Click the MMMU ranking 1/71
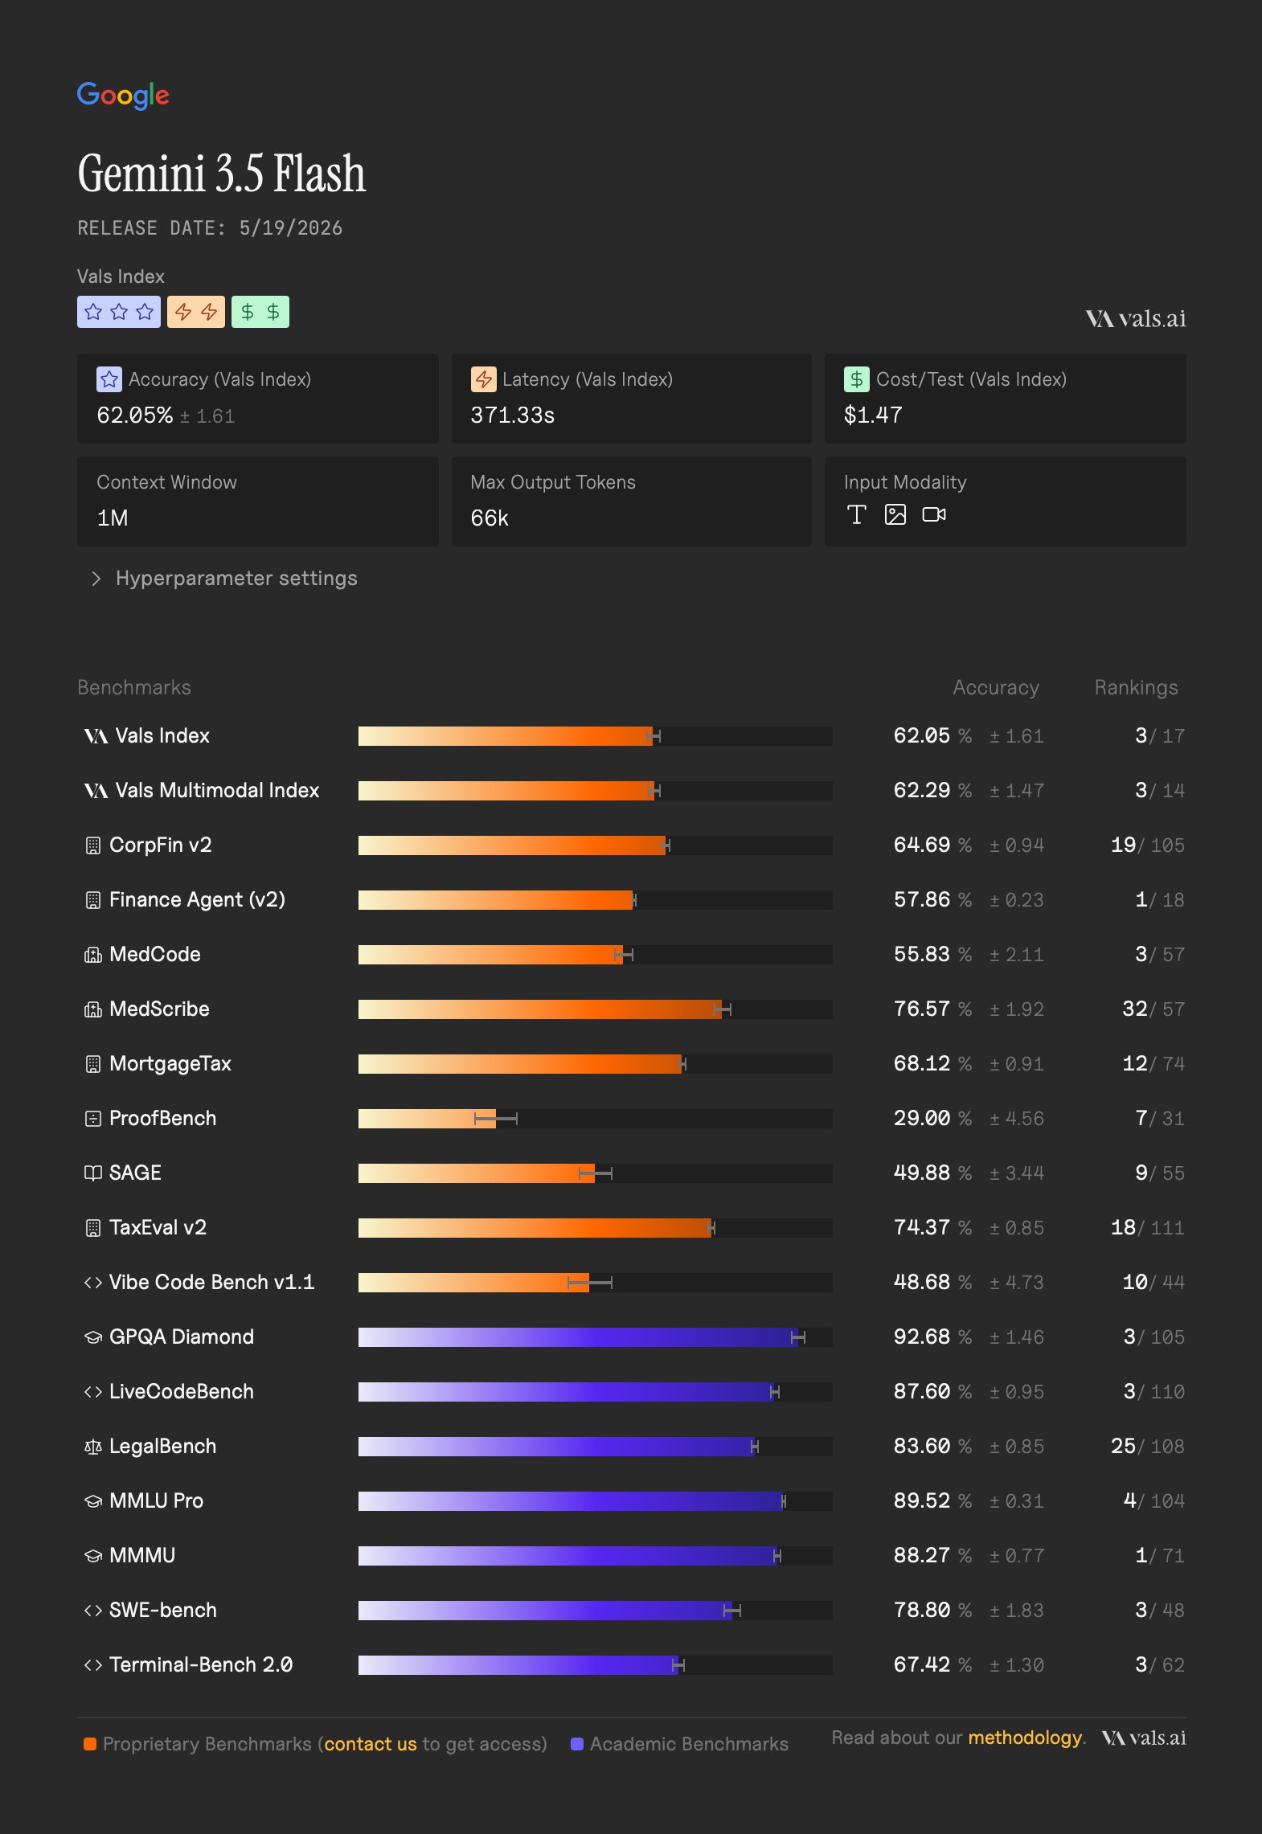Image resolution: width=1262 pixels, height=1834 pixels. (1160, 1556)
